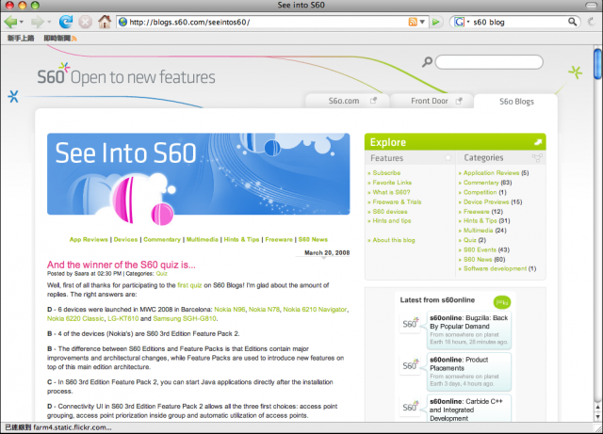The height and width of the screenshot is (434, 603).
Task: Open the Front Door tab
Action: 432,101
